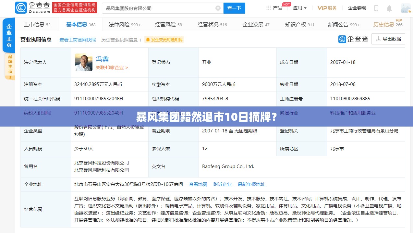Click former name 北京暴风网际科技有限公司

tap(102, 170)
